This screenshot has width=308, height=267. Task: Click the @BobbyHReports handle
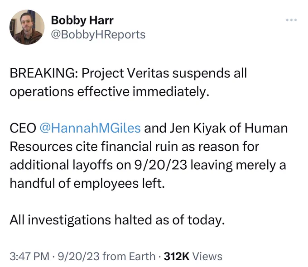[98, 34]
